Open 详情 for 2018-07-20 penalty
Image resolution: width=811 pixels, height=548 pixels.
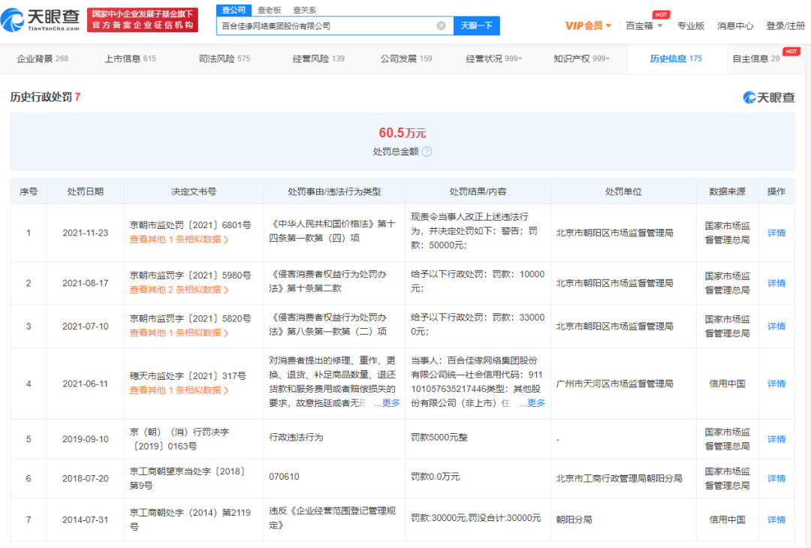[x=776, y=479]
